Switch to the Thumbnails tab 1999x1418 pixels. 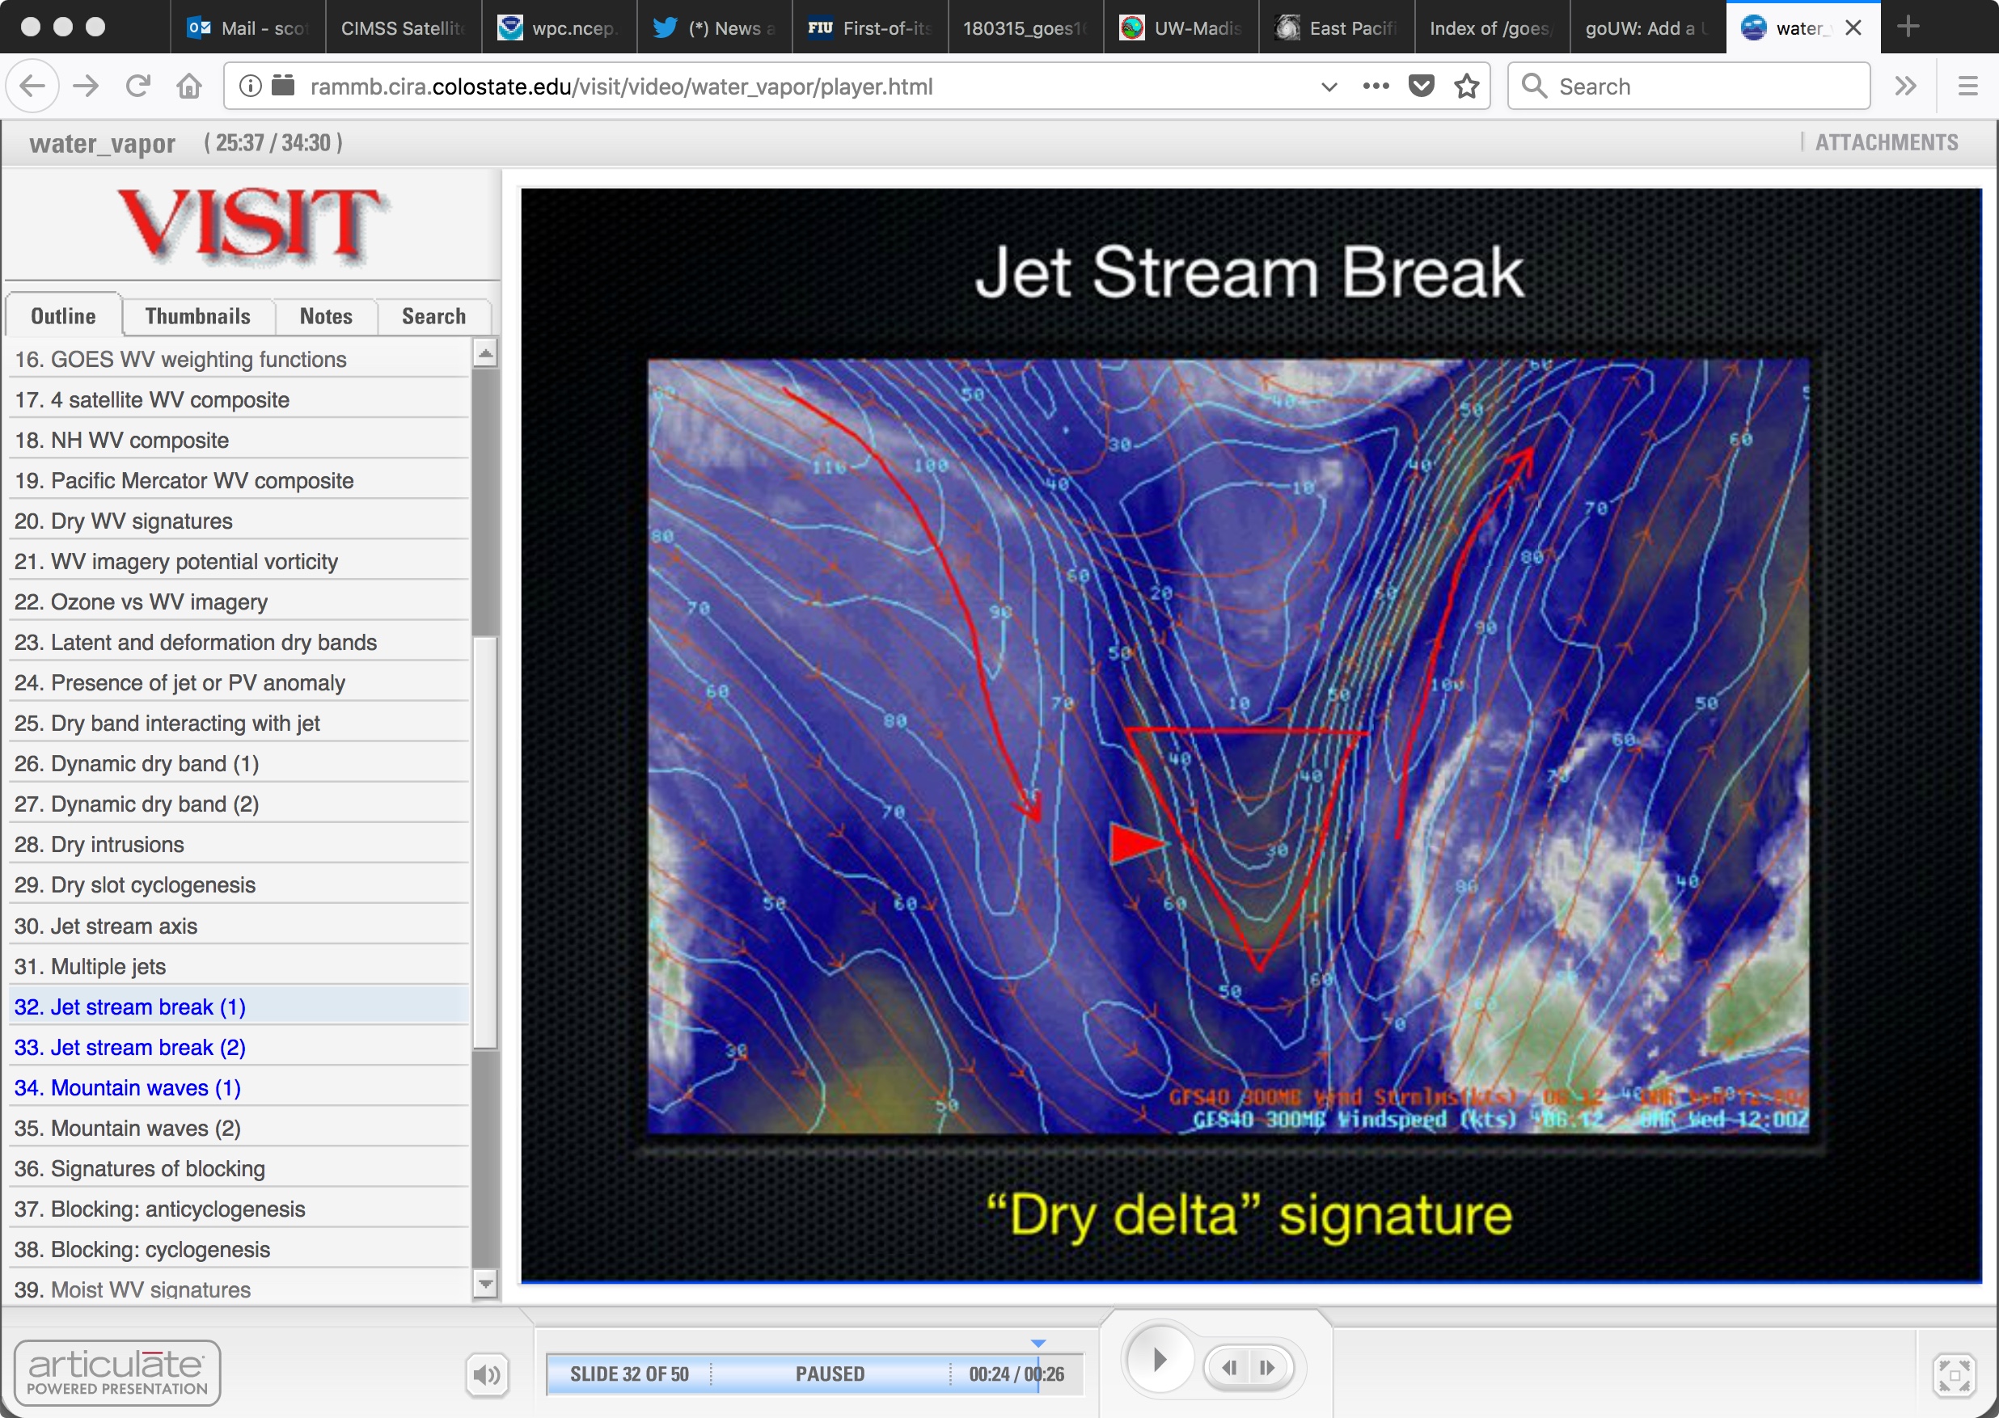(197, 316)
